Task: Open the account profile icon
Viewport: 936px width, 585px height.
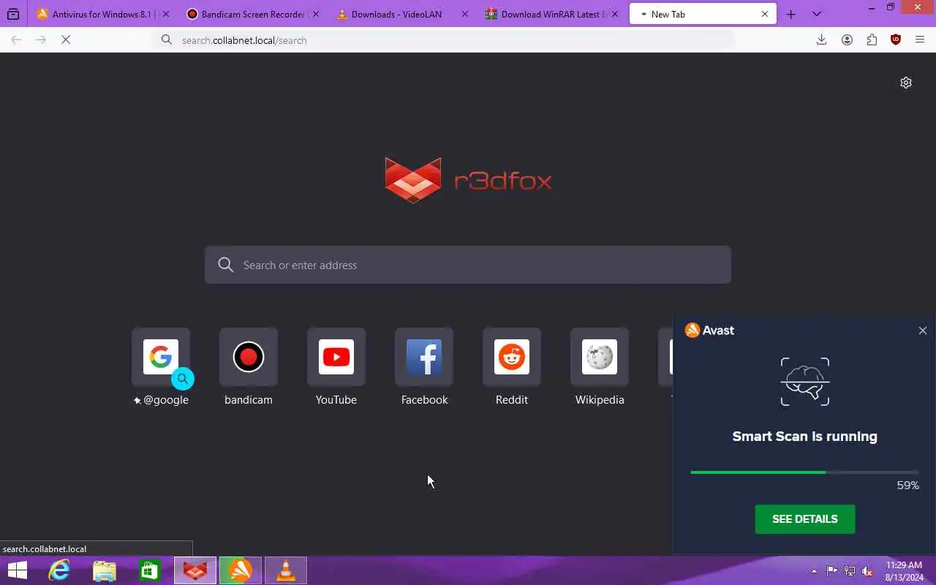Action: click(847, 40)
